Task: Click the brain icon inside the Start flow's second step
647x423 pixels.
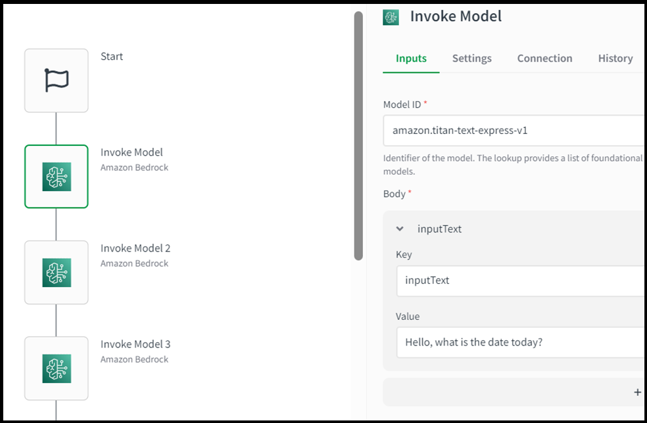Action: [x=56, y=176]
